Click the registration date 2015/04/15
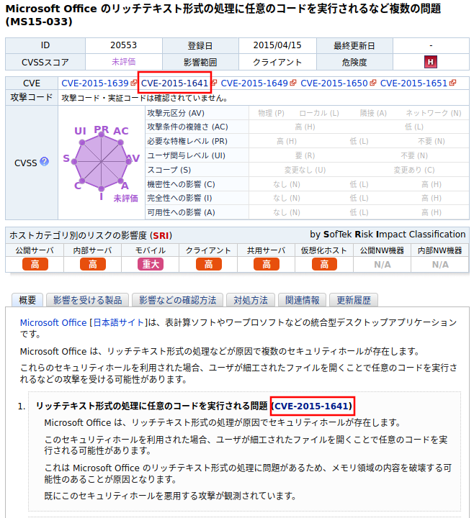 pyautogui.click(x=277, y=45)
